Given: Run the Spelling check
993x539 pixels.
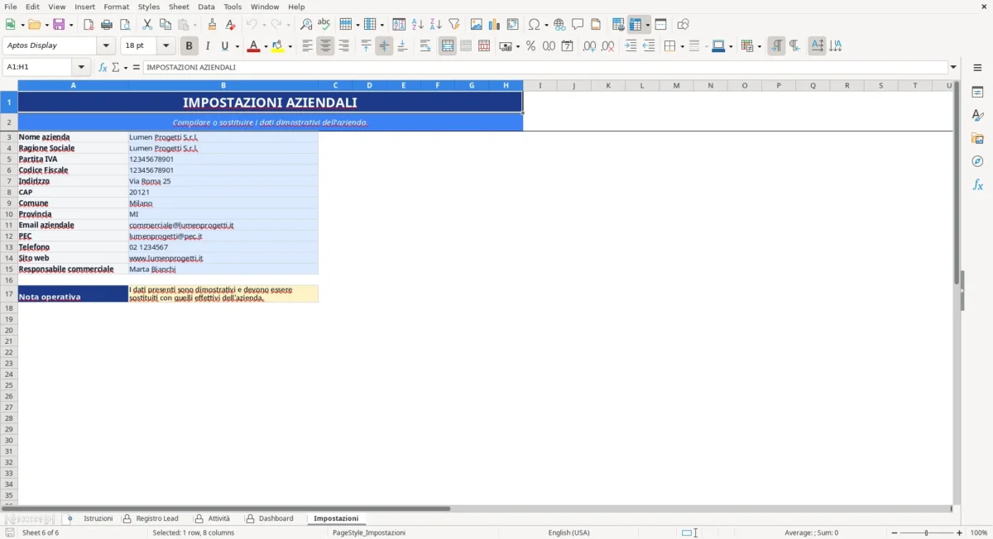Looking at the screenshot, I should tap(324, 25).
